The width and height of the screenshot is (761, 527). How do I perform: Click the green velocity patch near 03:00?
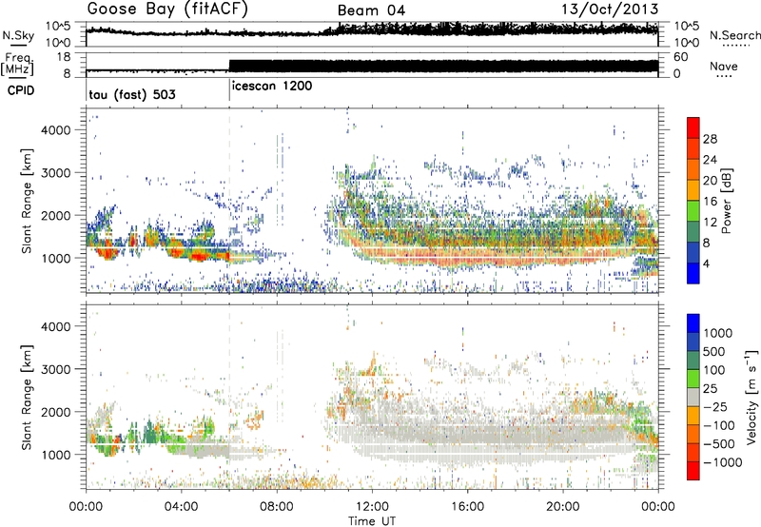pyautogui.click(x=151, y=433)
